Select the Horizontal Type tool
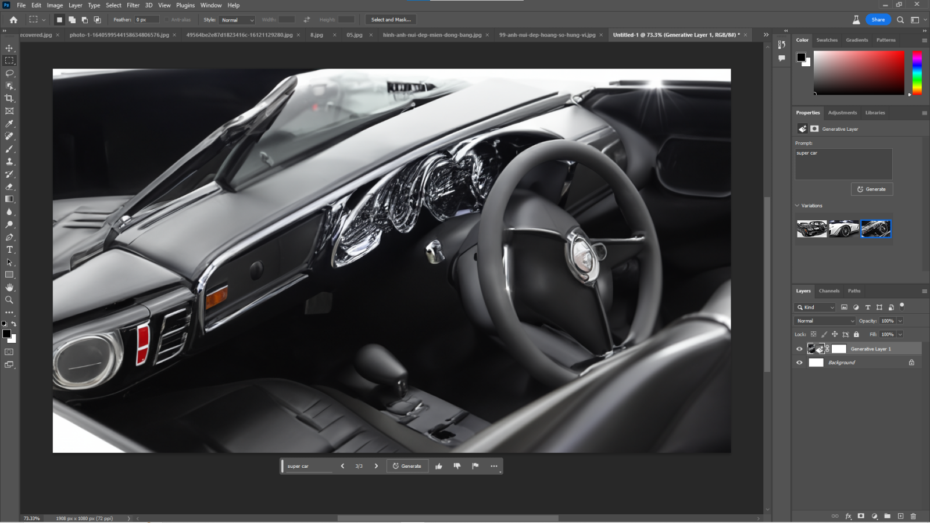Viewport: 930px width, 523px height. 9,250
